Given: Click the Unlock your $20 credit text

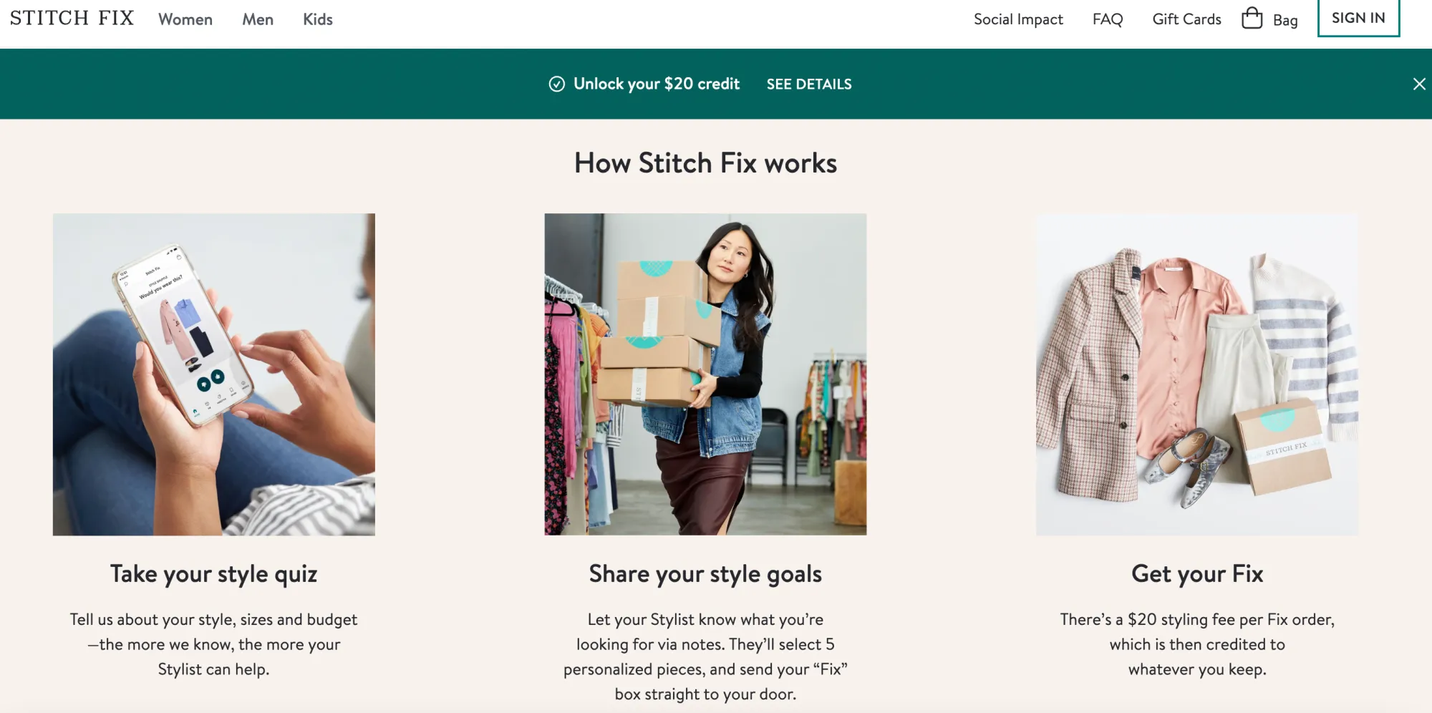Looking at the screenshot, I should [657, 84].
